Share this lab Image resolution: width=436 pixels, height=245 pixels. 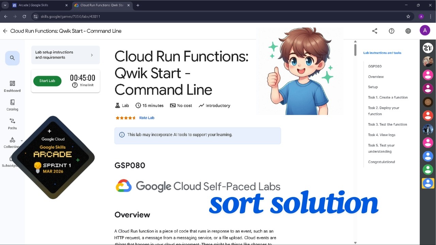[375, 31]
